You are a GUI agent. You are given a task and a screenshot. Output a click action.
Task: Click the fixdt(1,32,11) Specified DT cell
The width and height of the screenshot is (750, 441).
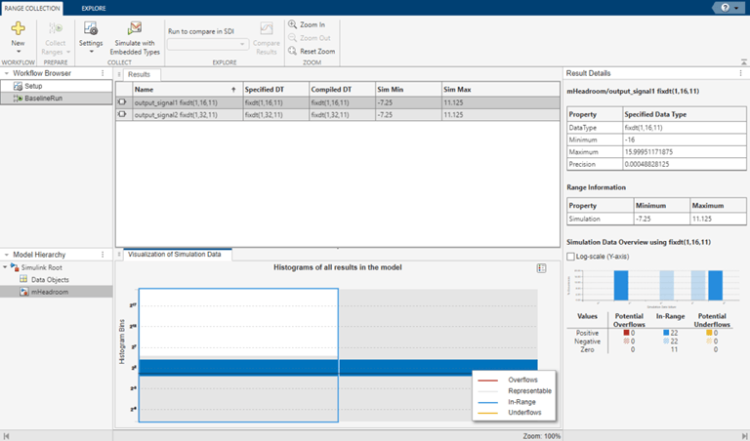click(x=276, y=115)
